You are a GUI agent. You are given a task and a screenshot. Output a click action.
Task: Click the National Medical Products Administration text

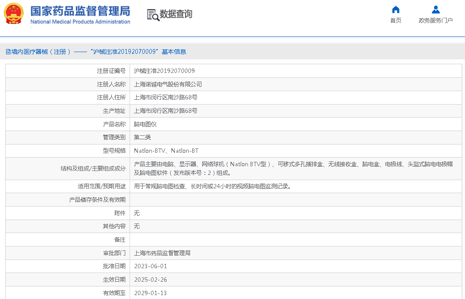[80, 22]
